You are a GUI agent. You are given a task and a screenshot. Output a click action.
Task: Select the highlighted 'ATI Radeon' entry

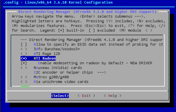tap(45, 58)
